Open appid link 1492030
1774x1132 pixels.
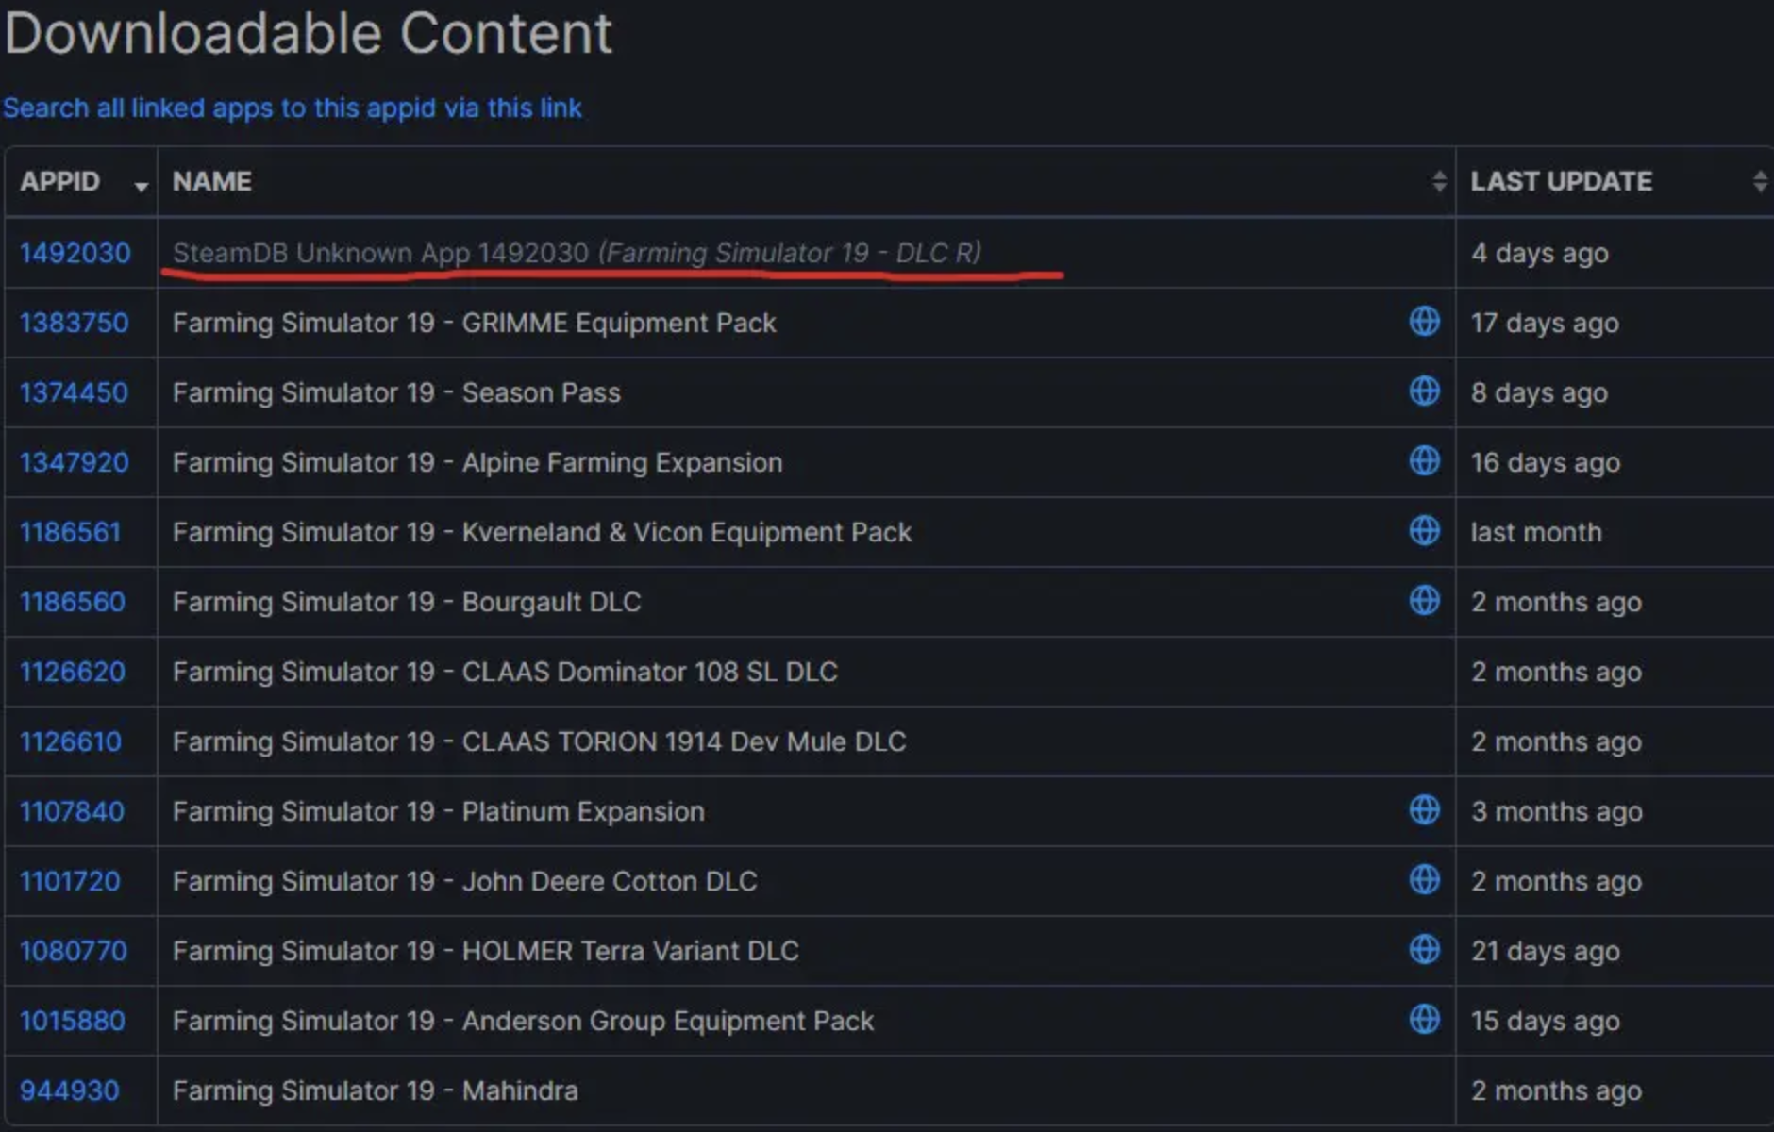pyautogui.click(x=75, y=253)
